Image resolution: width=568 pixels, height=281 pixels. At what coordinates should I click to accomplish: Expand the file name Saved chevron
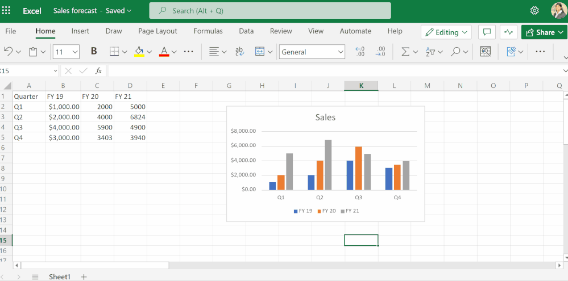(129, 11)
